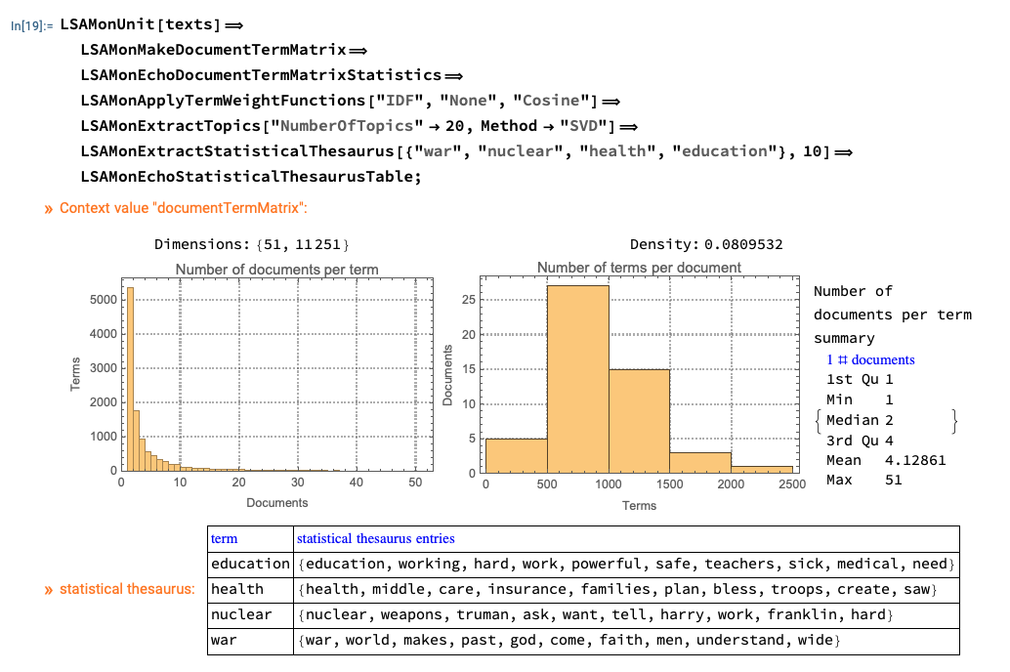
Task: Click the 'Dimensions: {51, 11251}' label
Action: click(252, 244)
